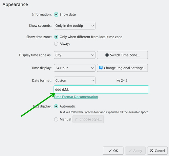Expand the Date format Custom dropdown
Viewport: 169px width, 156px height.
[75, 81]
